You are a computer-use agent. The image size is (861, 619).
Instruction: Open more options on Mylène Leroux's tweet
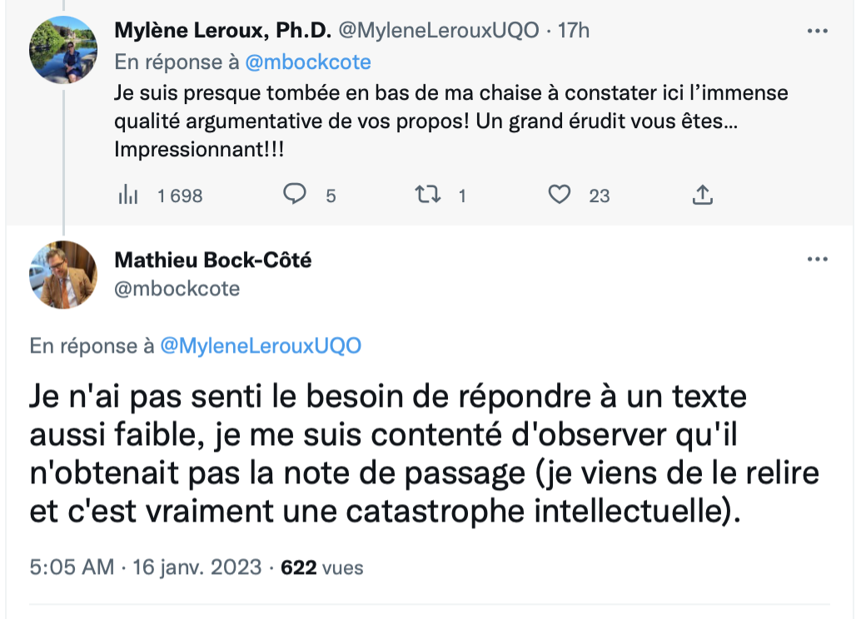817,31
